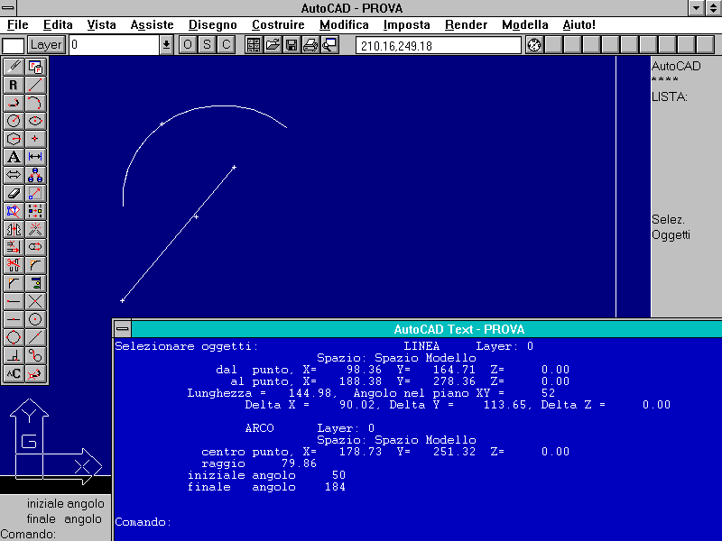This screenshot has height=541, width=722.
Task: Choose LISTA: in the side screen menu
Action: [x=670, y=97]
